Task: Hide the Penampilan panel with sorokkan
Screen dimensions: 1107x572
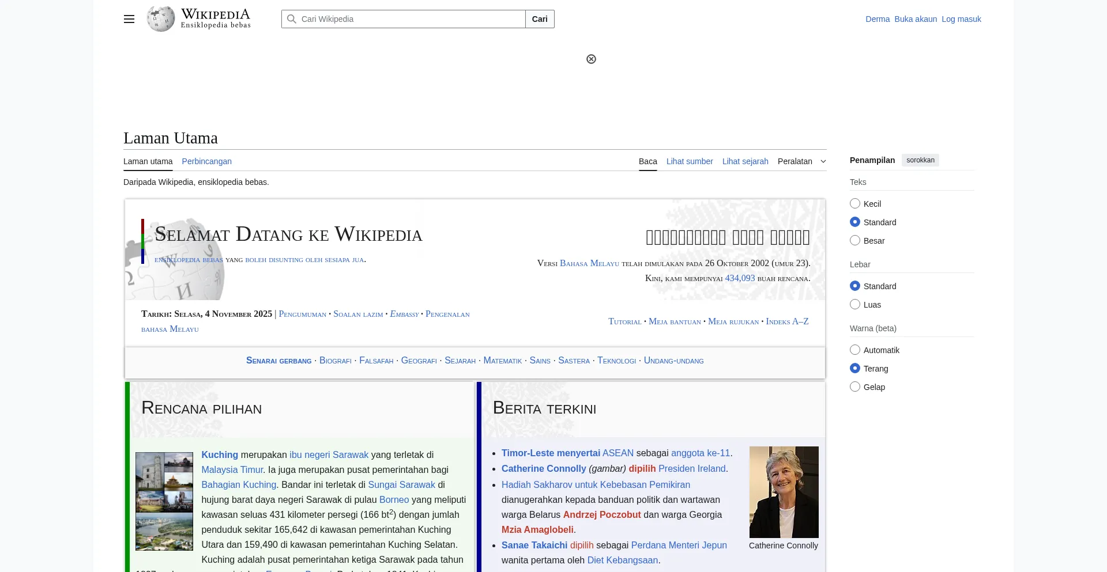Action: [x=920, y=160]
